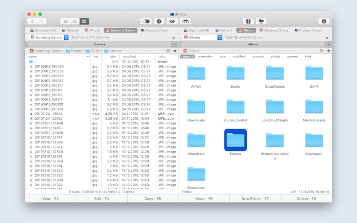Click the archive compress icon in toolbar
Viewport: 357px width, 223px height.
[x=248, y=21]
